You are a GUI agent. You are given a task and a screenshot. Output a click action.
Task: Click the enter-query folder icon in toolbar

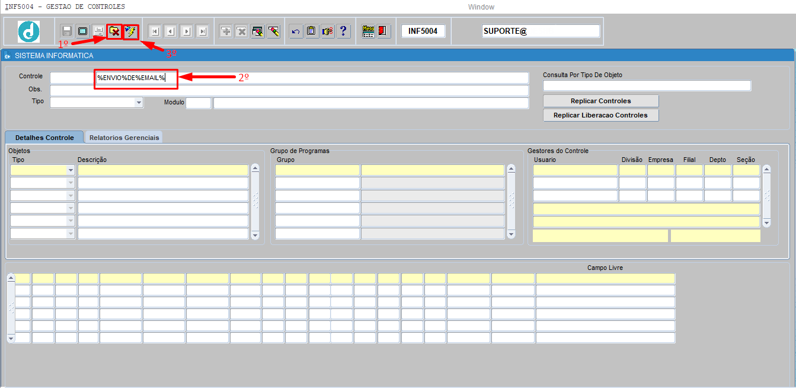pyautogui.click(x=114, y=31)
